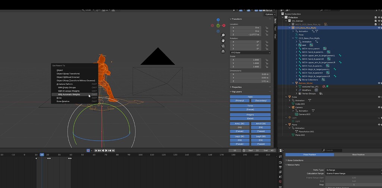Jump to next keyframe
The width and height of the screenshot is (382, 188).
coord(110,150)
